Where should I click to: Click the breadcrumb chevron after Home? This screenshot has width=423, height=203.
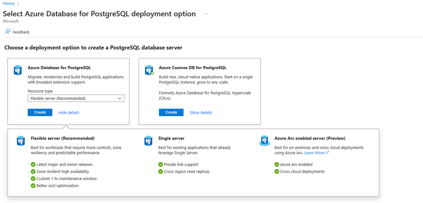pos(18,4)
